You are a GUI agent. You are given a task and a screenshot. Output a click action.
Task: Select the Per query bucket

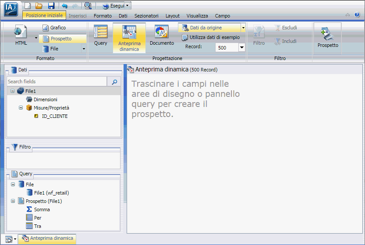[x=38, y=218]
